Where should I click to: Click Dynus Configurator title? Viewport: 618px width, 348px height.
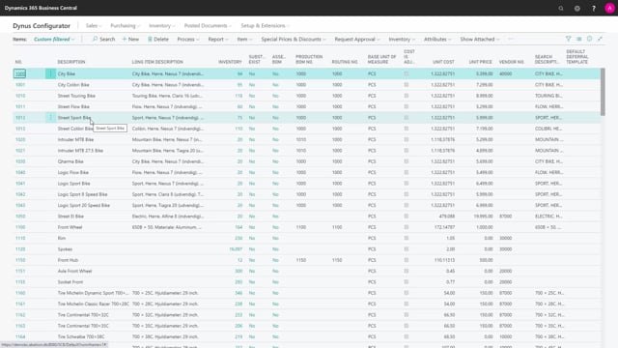[42, 26]
